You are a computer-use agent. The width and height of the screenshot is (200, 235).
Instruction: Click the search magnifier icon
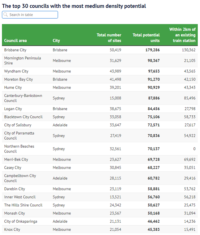pos(6,15)
